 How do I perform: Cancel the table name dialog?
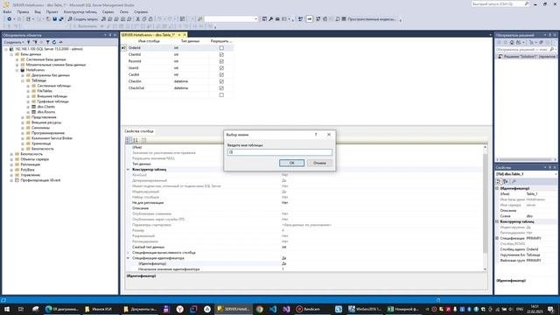coord(319,163)
